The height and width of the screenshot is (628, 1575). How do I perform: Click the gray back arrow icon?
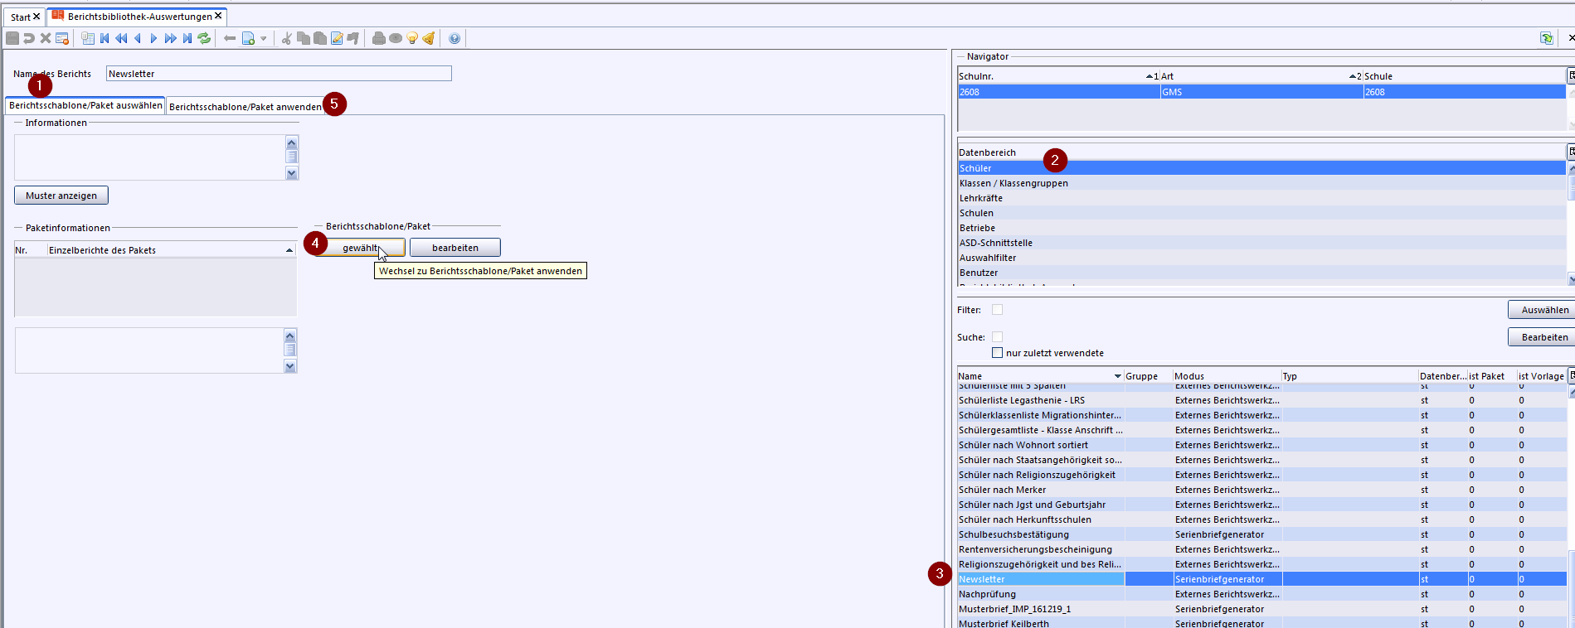[x=230, y=38]
